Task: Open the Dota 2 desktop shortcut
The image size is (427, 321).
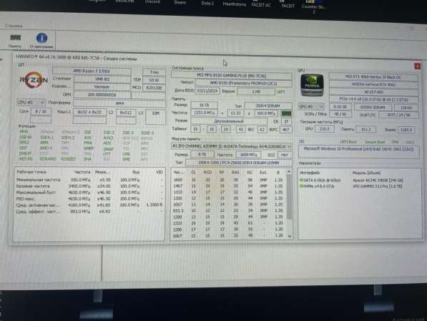Action: (x=207, y=3)
